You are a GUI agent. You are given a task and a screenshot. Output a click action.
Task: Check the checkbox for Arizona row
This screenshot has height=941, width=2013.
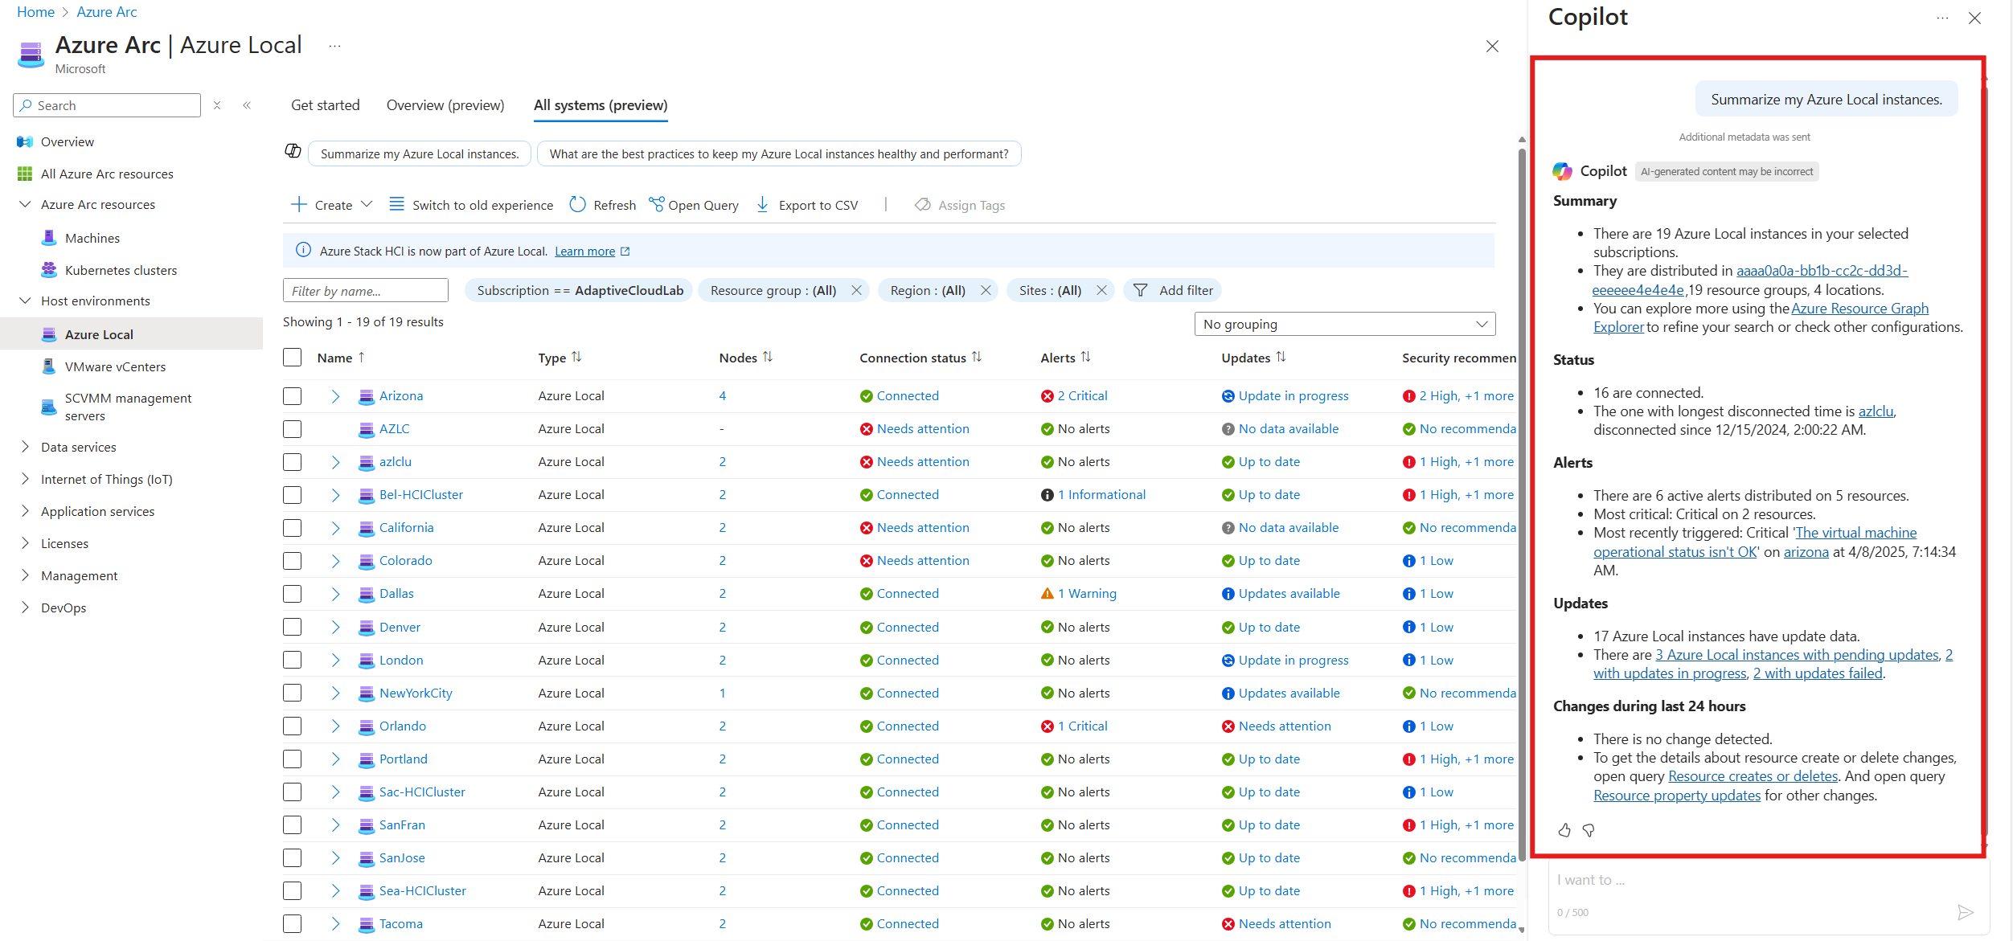292,395
